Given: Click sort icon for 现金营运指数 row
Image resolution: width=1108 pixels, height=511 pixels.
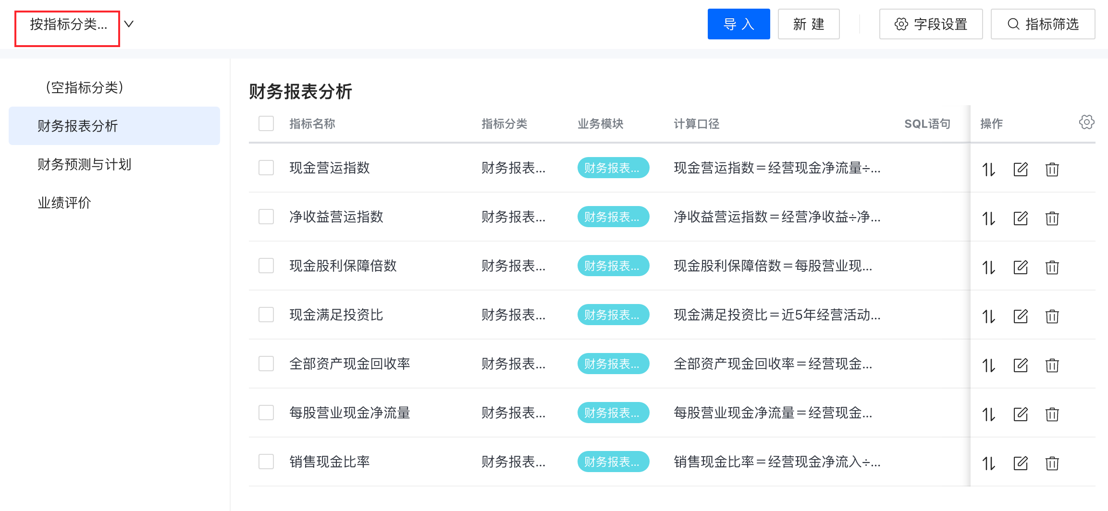Looking at the screenshot, I should coord(988,170).
